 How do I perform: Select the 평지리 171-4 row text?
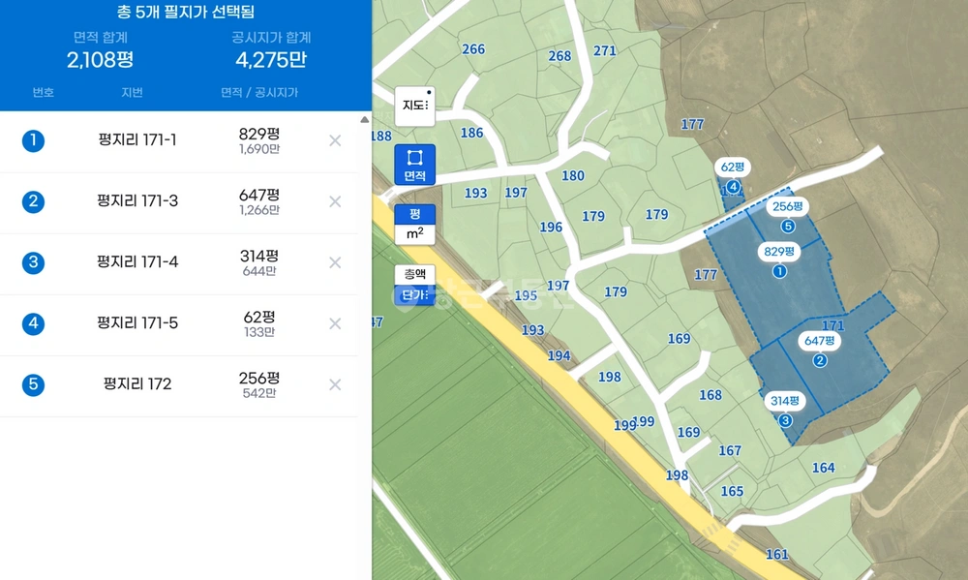pyautogui.click(x=137, y=261)
